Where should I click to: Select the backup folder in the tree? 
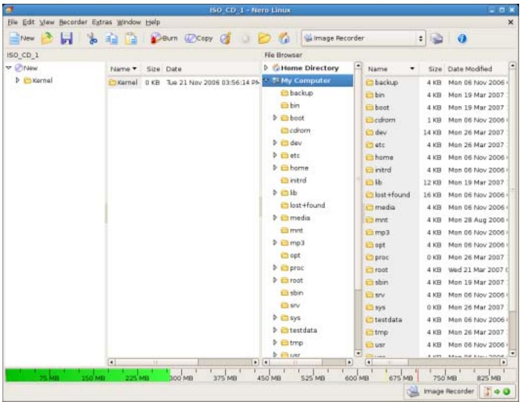tap(297, 93)
